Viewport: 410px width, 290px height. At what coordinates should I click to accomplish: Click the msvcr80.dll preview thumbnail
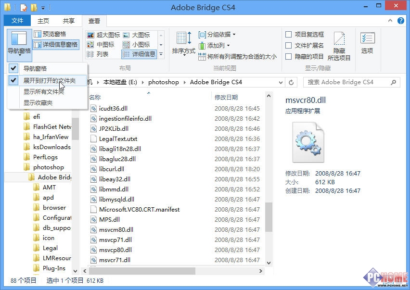(308, 142)
